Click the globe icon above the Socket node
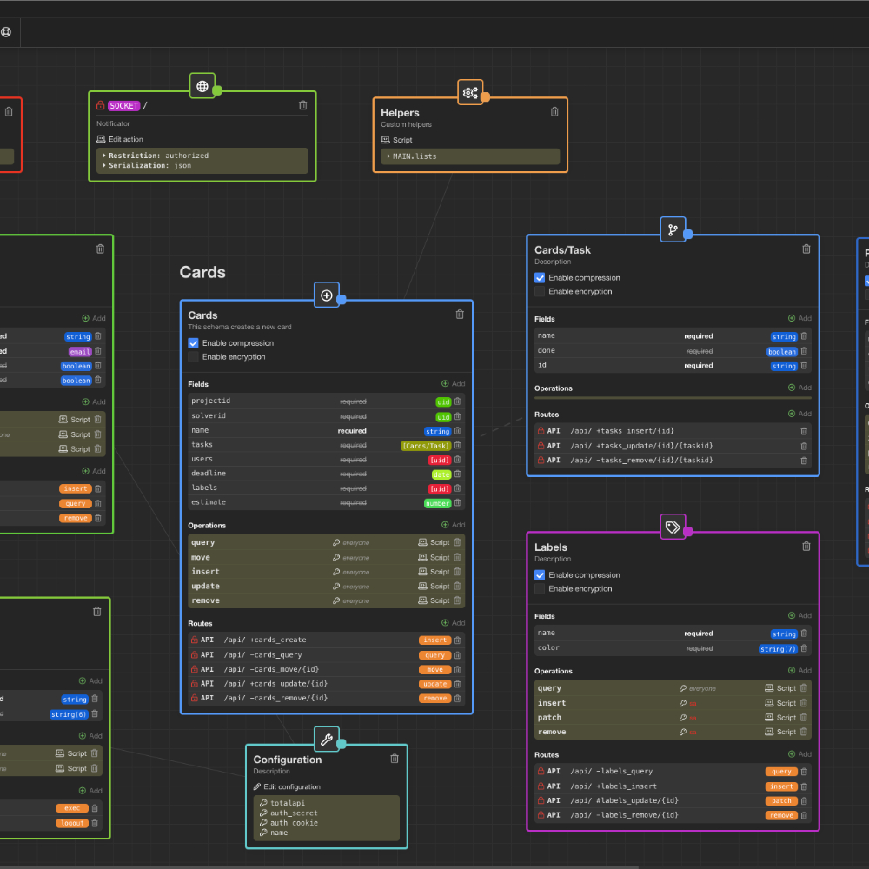The width and height of the screenshot is (869, 869). click(202, 86)
